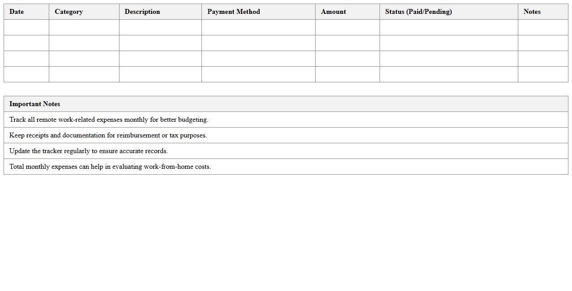Click the 'Keep receipts and documentation' note

pyautogui.click(x=108, y=135)
